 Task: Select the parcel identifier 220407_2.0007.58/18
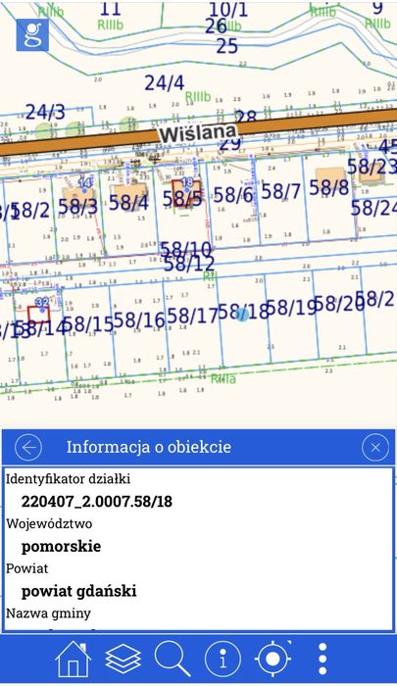97,502
